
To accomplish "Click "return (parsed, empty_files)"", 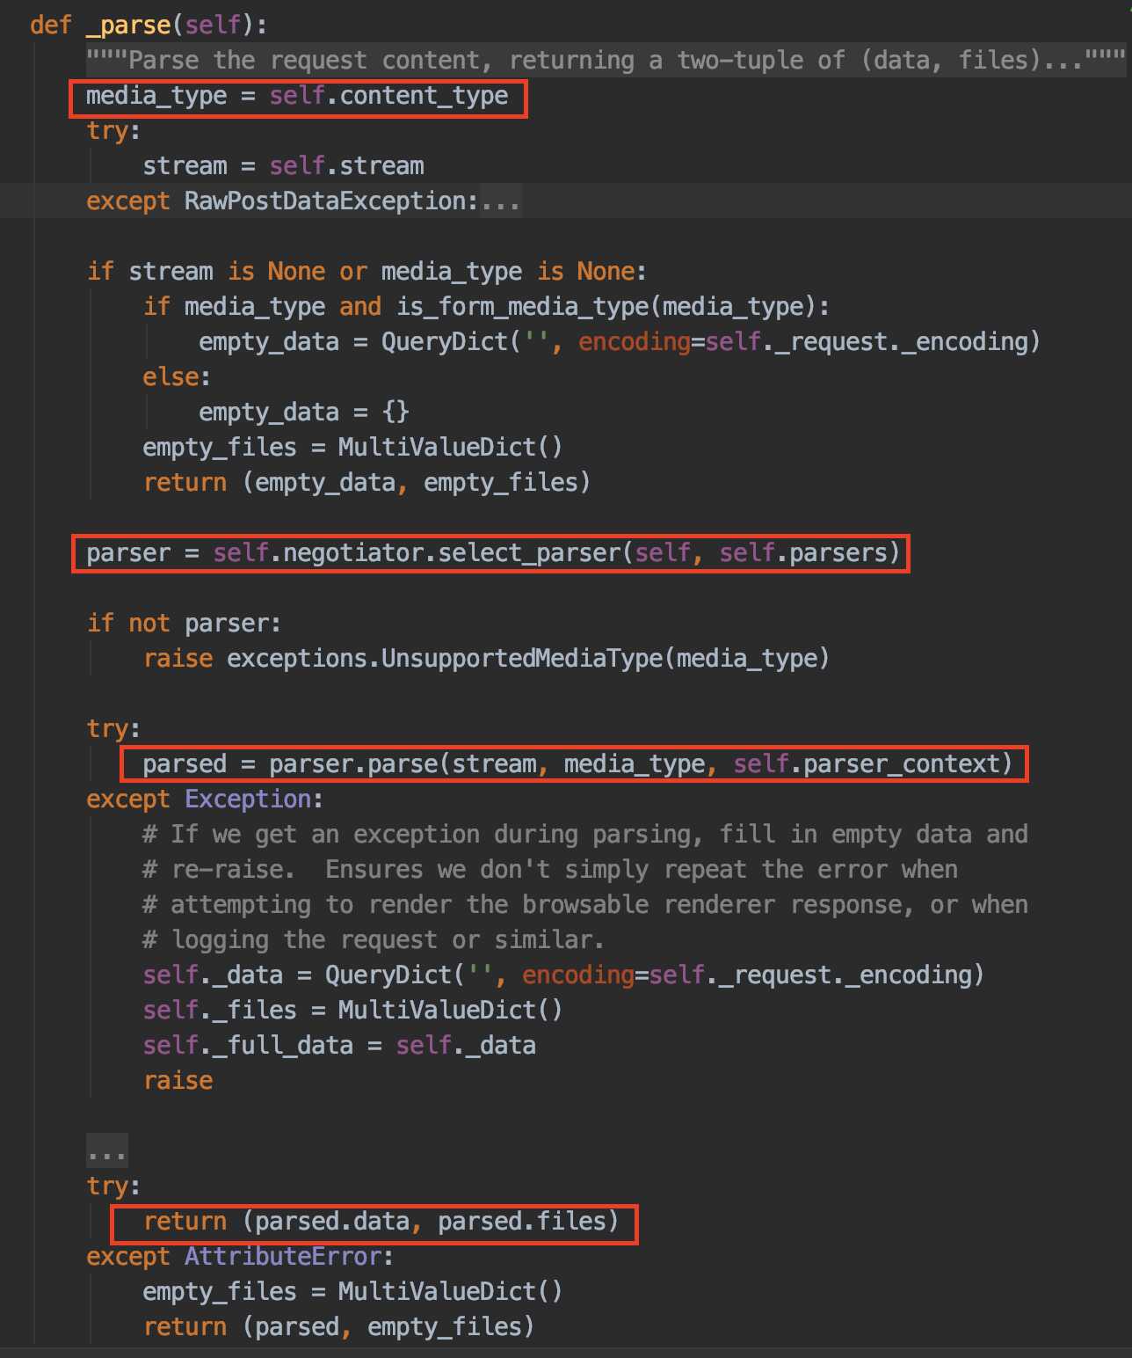I will click(x=338, y=1327).
